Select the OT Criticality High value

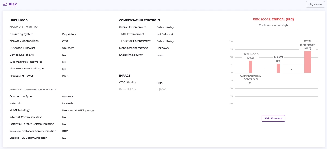point(159,83)
